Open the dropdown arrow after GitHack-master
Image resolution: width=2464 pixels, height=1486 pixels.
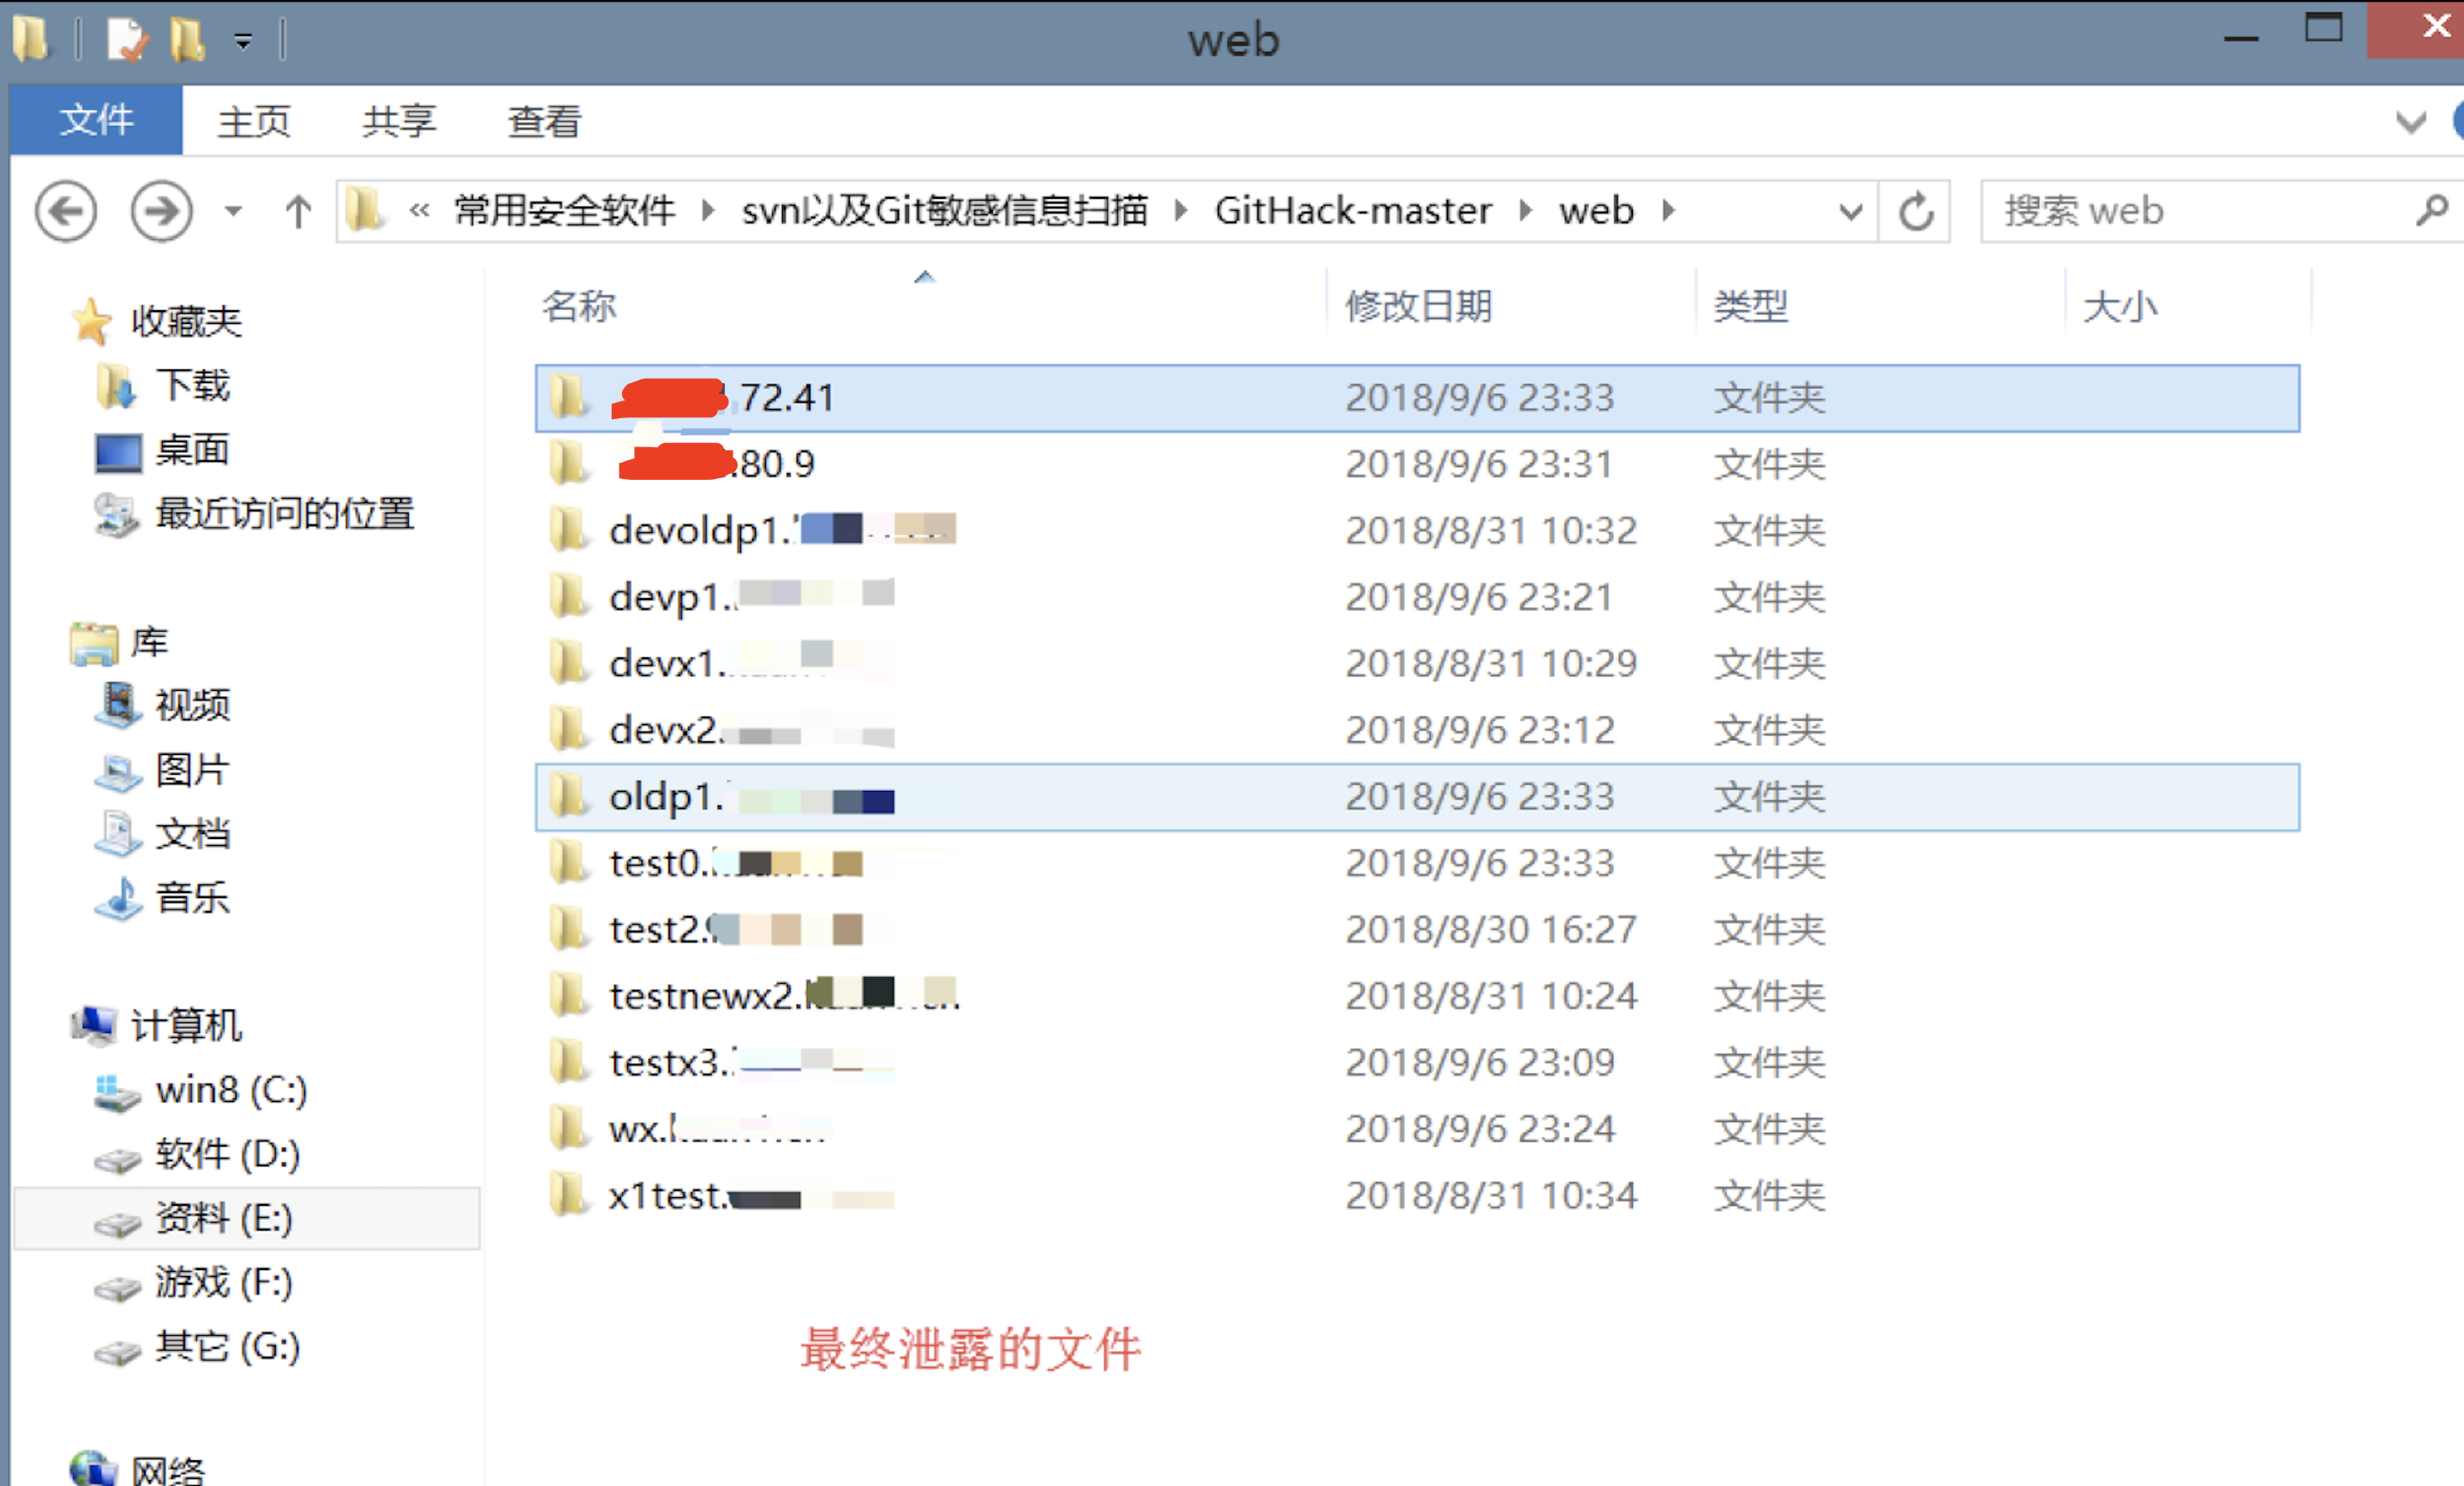pyautogui.click(x=1525, y=211)
